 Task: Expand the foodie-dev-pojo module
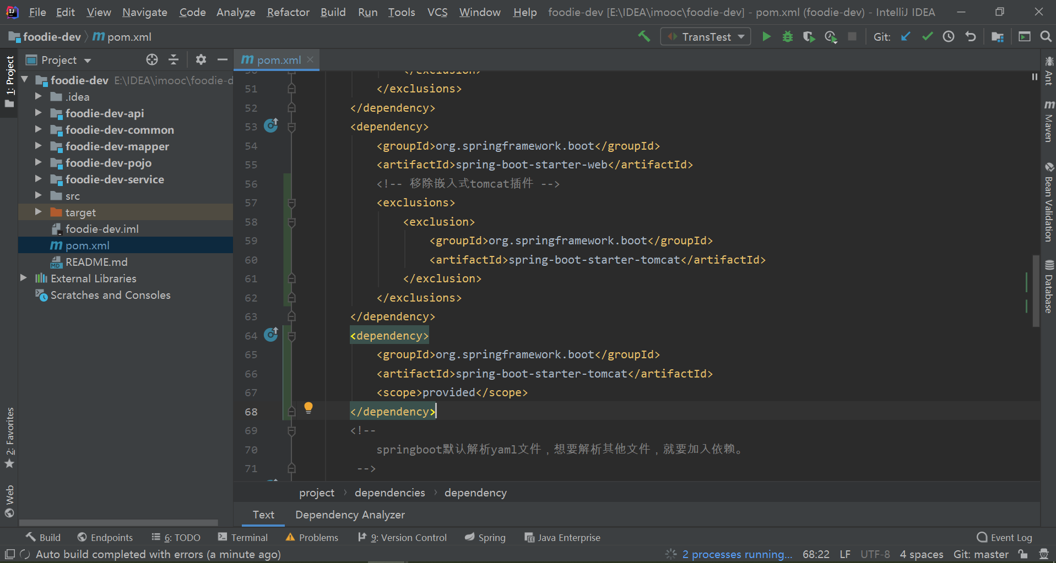pos(38,162)
